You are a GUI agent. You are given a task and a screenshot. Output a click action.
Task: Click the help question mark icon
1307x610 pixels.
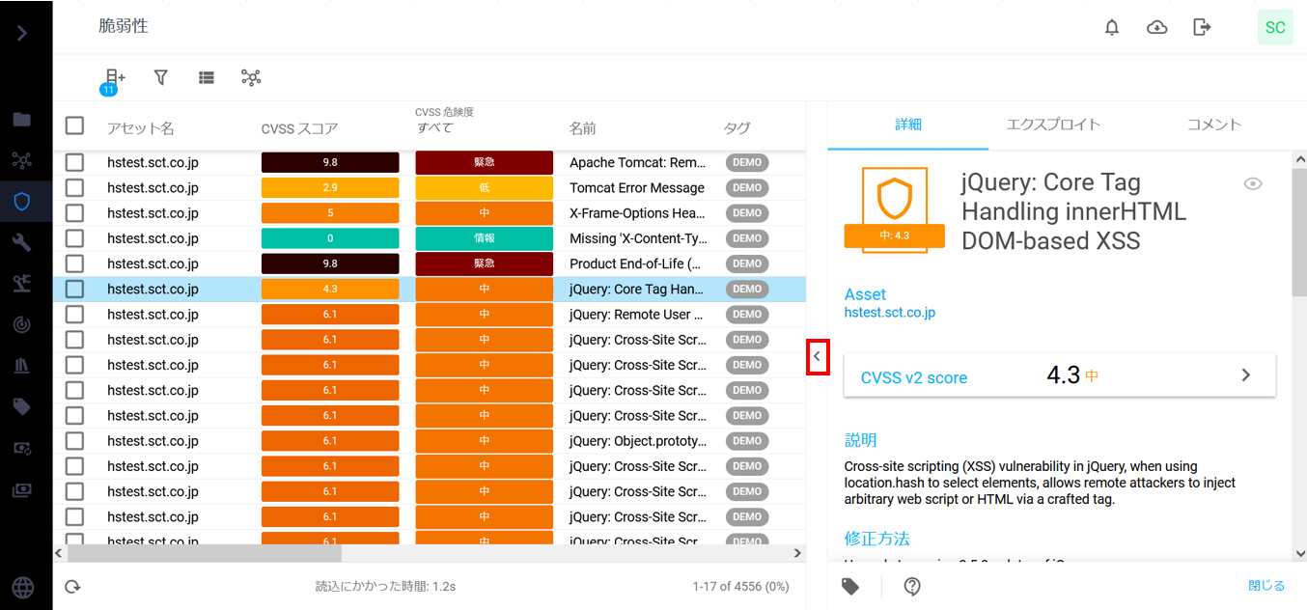click(912, 586)
